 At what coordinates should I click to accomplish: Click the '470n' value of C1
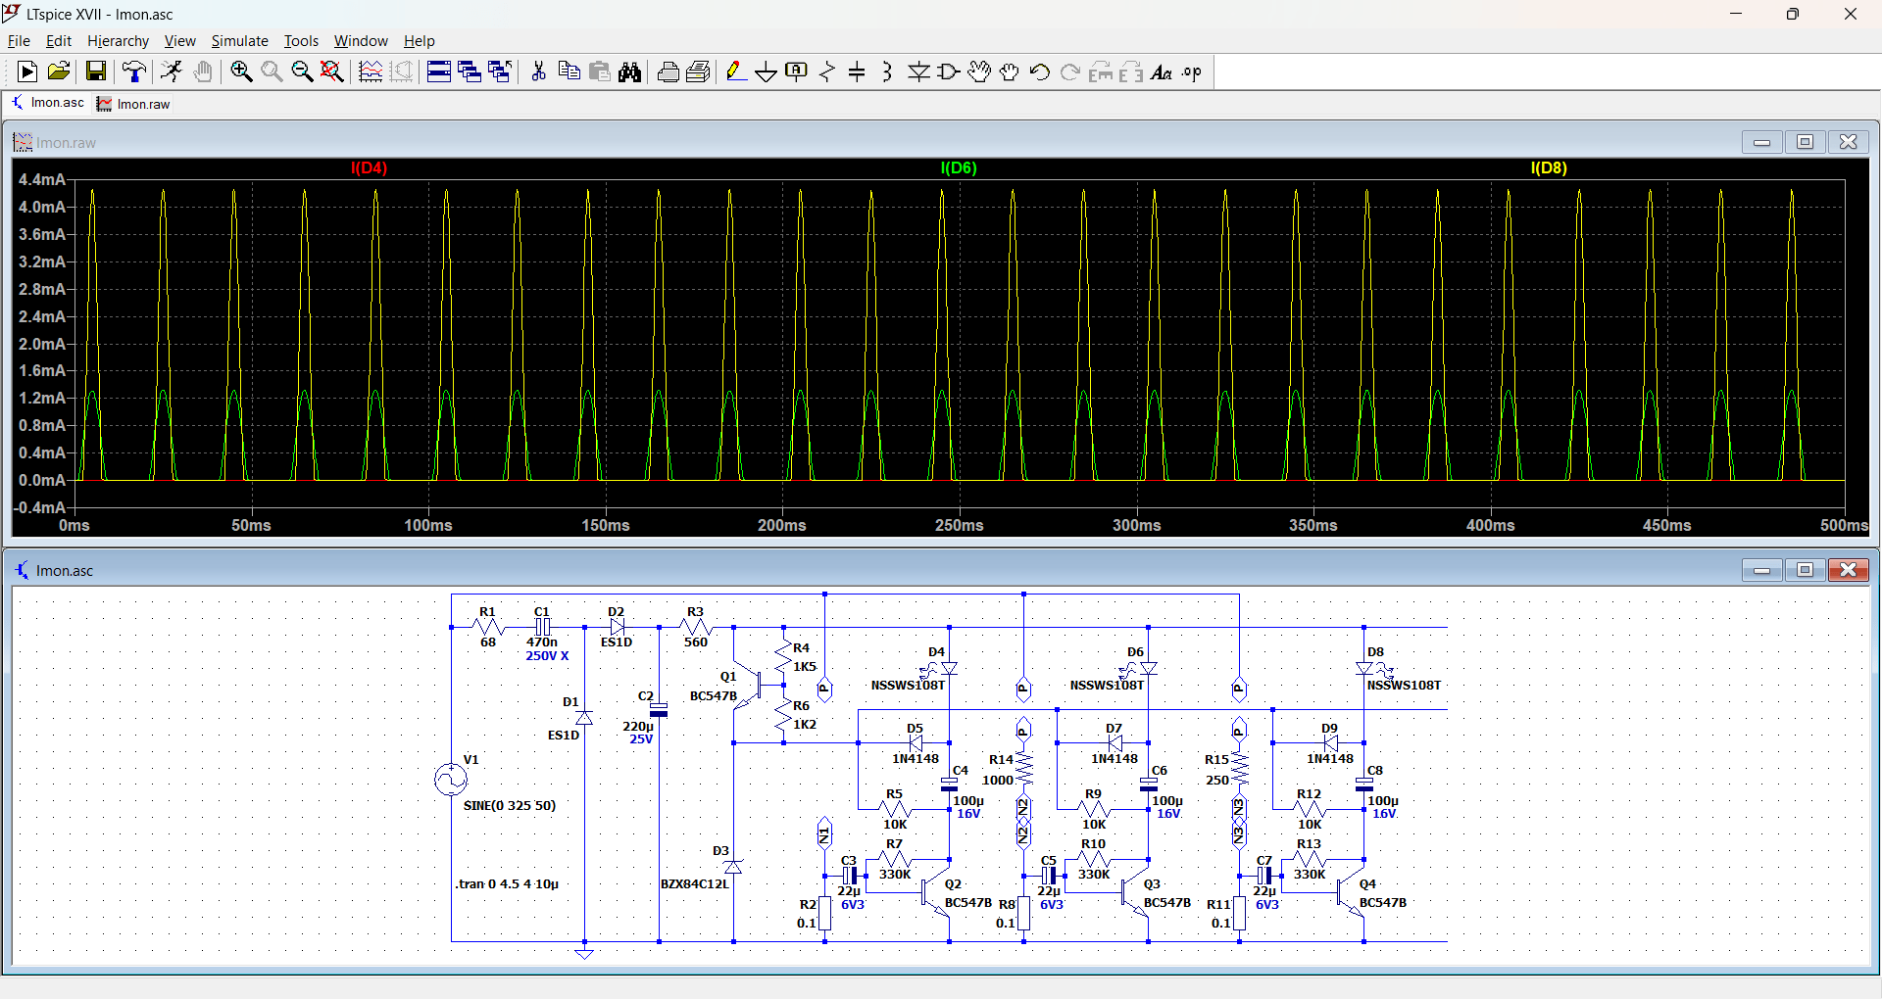click(x=542, y=642)
